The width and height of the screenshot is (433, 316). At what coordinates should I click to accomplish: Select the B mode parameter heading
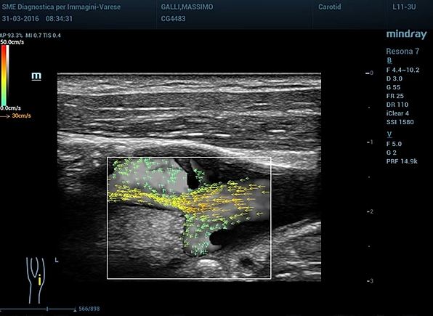point(389,60)
